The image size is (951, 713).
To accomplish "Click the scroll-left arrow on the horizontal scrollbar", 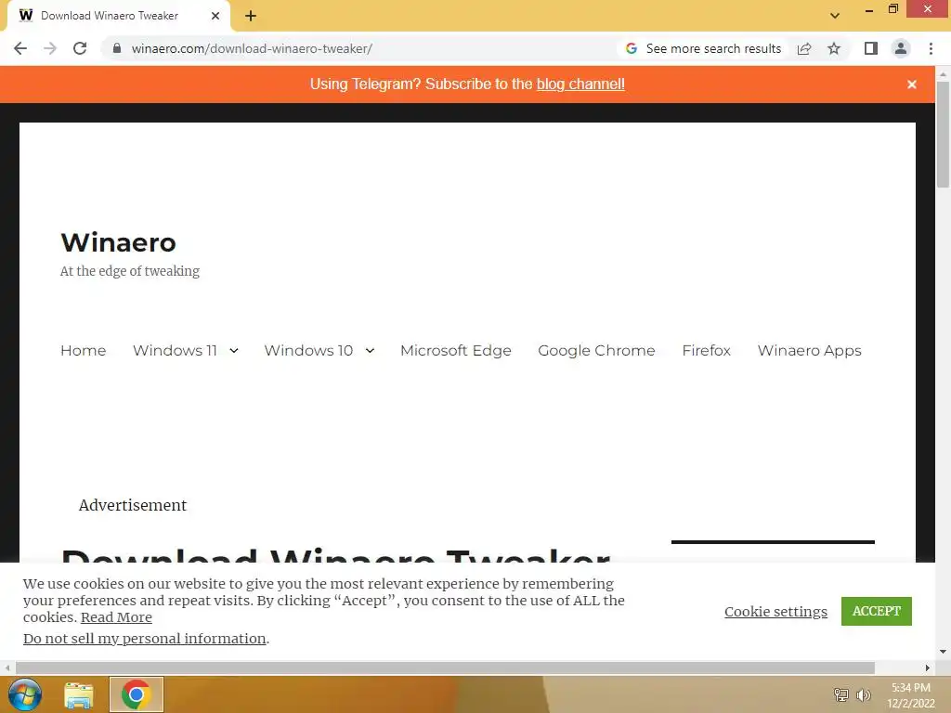I will coord(7,668).
